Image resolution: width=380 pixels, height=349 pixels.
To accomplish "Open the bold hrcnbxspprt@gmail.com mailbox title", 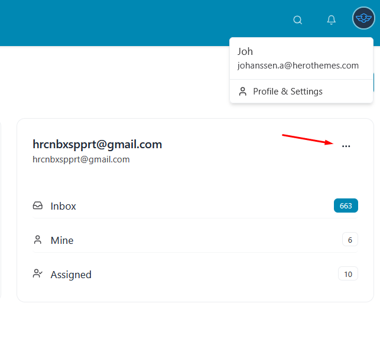I will point(97,145).
